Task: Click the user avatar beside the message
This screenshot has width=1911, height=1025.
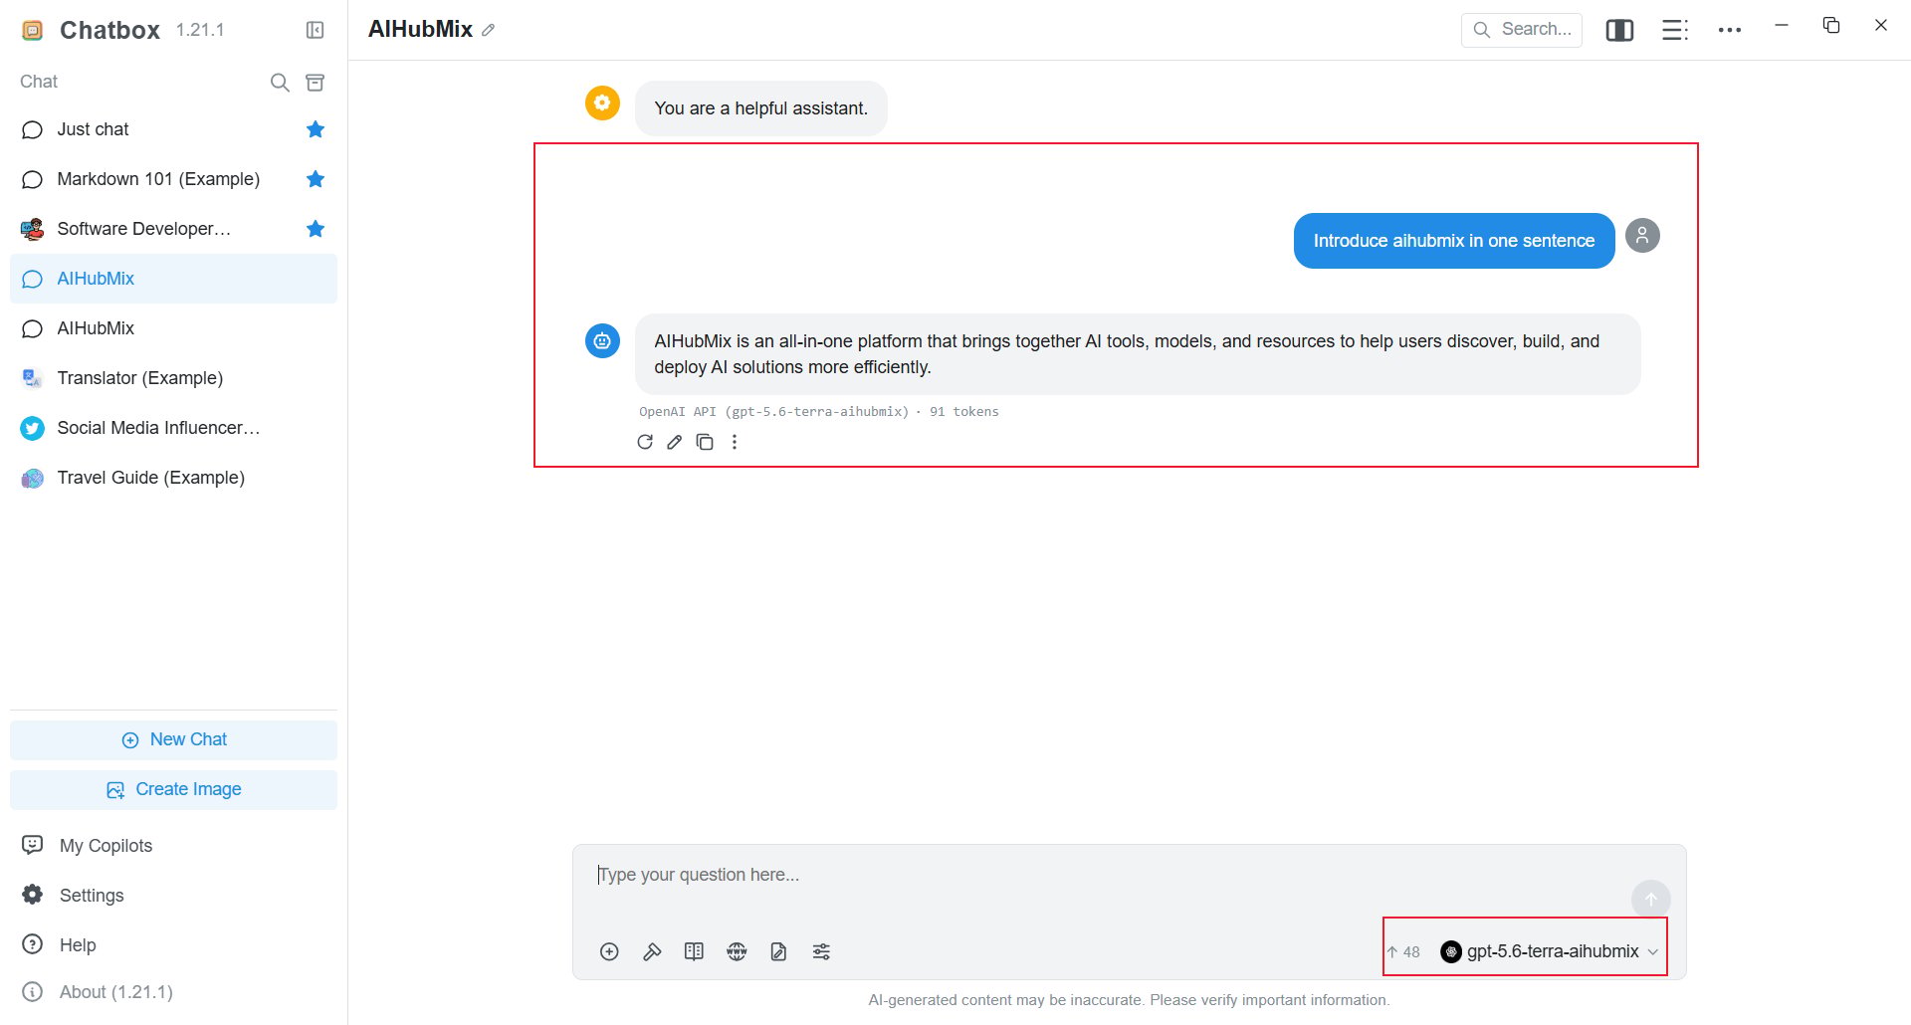Action: (1642, 236)
